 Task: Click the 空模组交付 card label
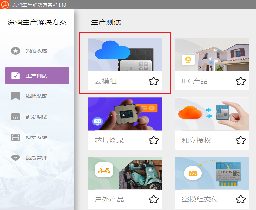click(200, 199)
